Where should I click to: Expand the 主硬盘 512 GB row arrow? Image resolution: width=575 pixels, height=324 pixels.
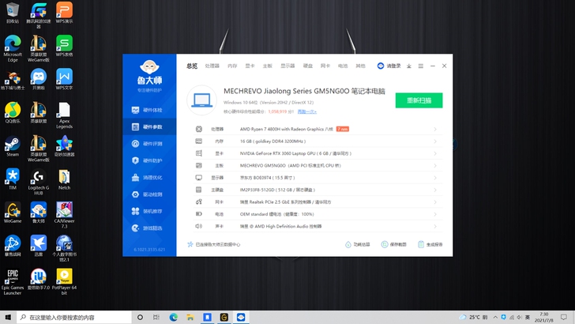435,190
